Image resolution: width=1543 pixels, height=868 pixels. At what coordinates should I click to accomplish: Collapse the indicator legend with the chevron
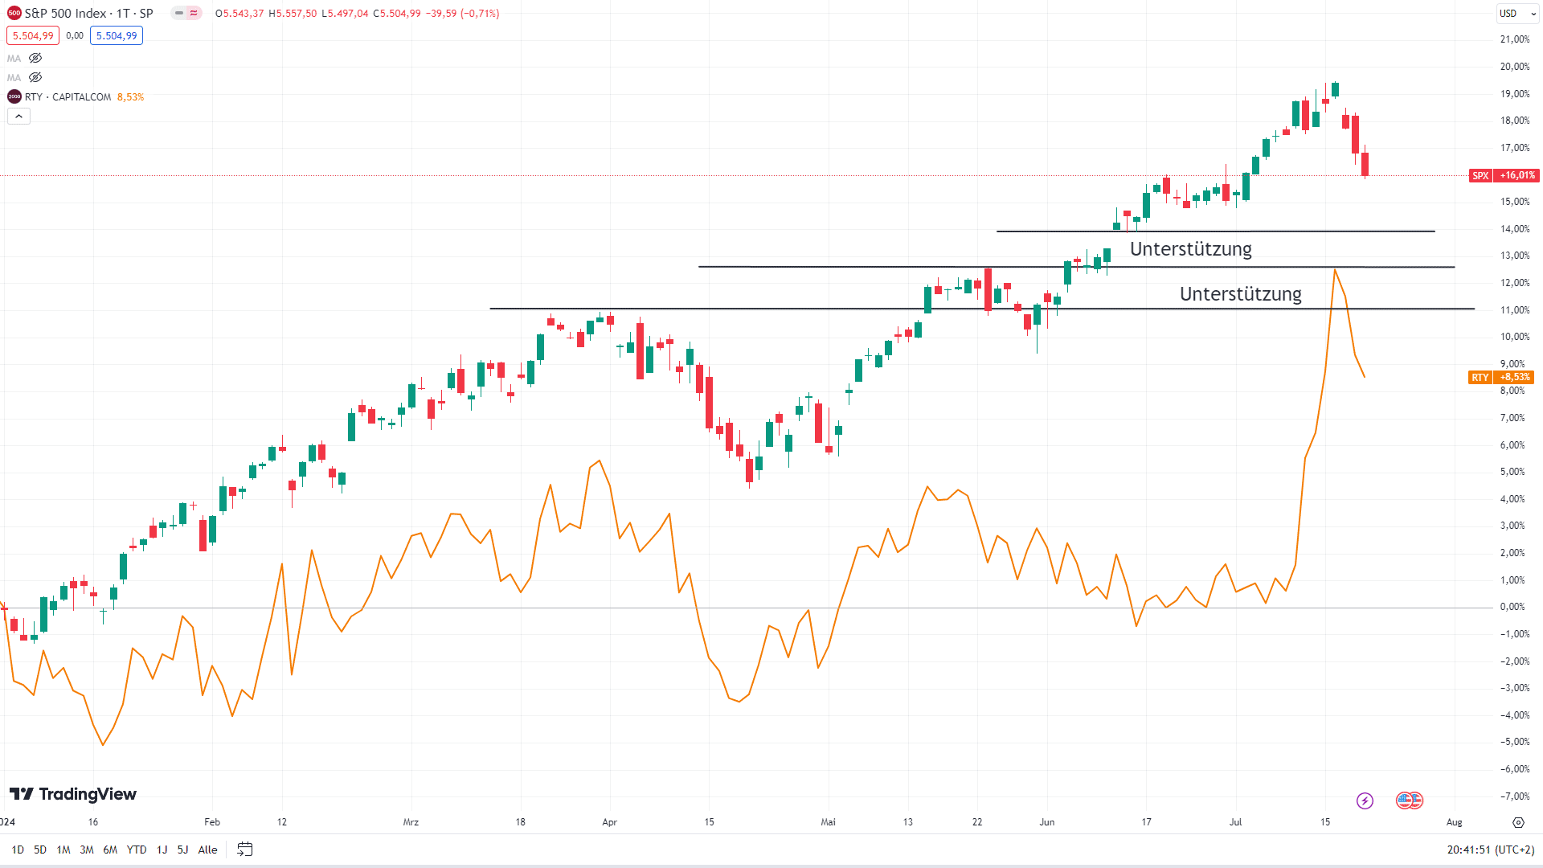tap(19, 117)
